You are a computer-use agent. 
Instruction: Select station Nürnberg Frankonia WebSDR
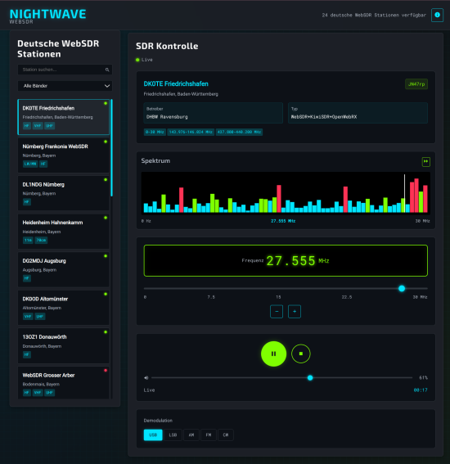(64, 155)
